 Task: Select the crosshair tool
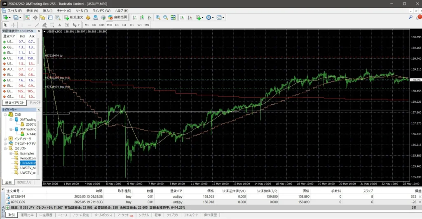pos(13,25)
